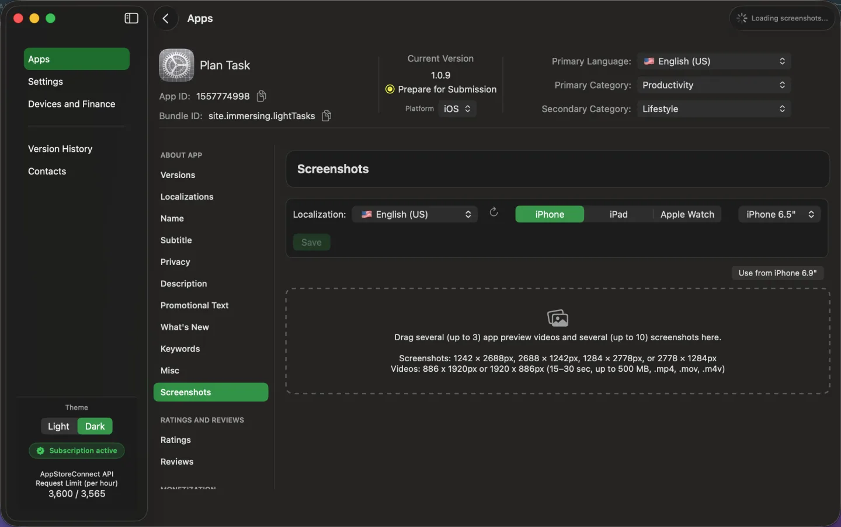Click the Plan Task app name
The image size is (841, 527).
point(225,65)
